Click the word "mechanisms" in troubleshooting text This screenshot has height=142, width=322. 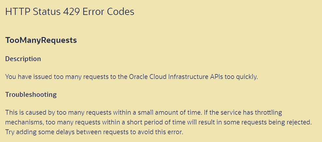(x=21, y=123)
